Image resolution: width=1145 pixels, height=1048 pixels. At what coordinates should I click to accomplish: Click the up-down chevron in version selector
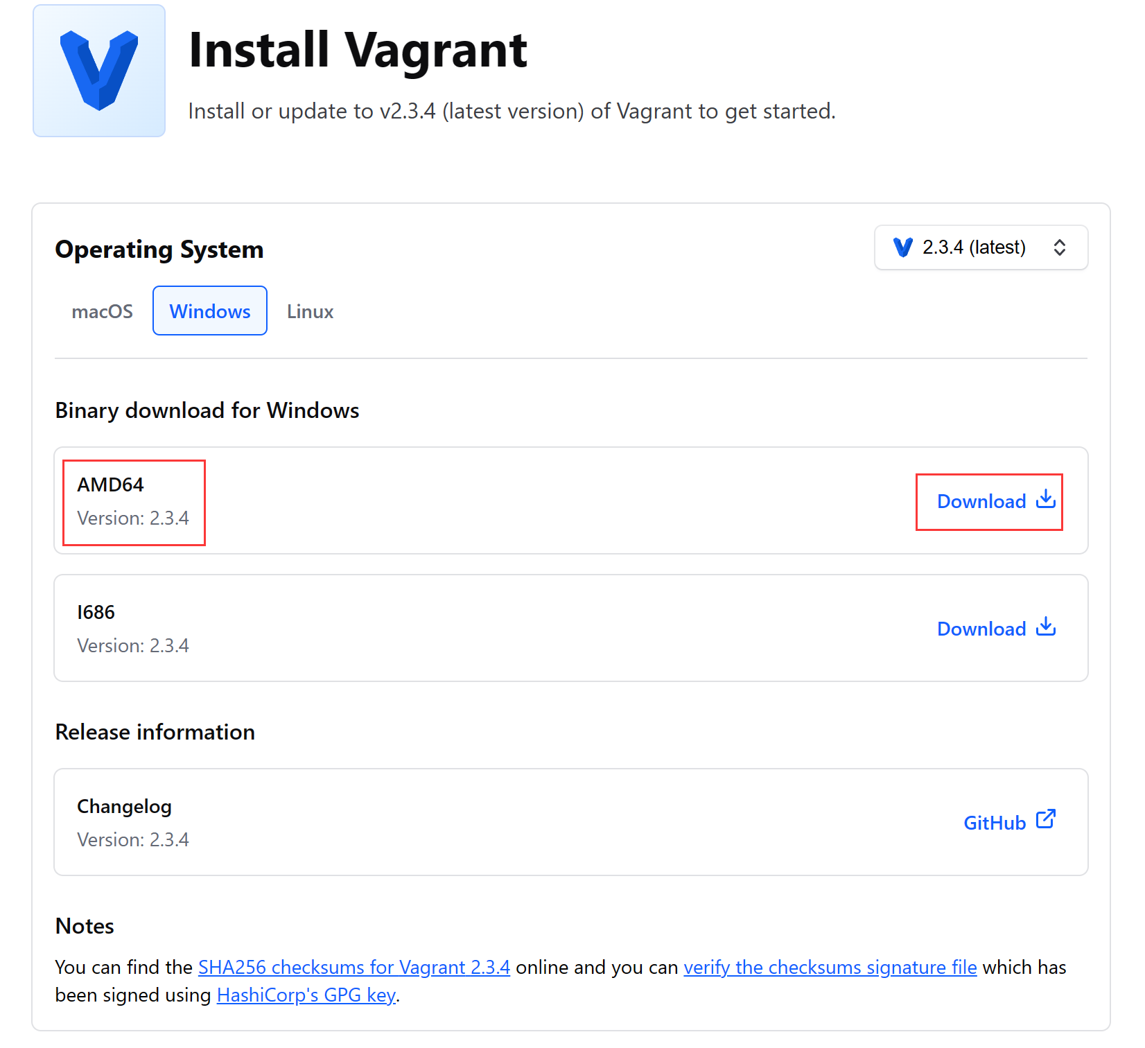[x=1059, y=247]
